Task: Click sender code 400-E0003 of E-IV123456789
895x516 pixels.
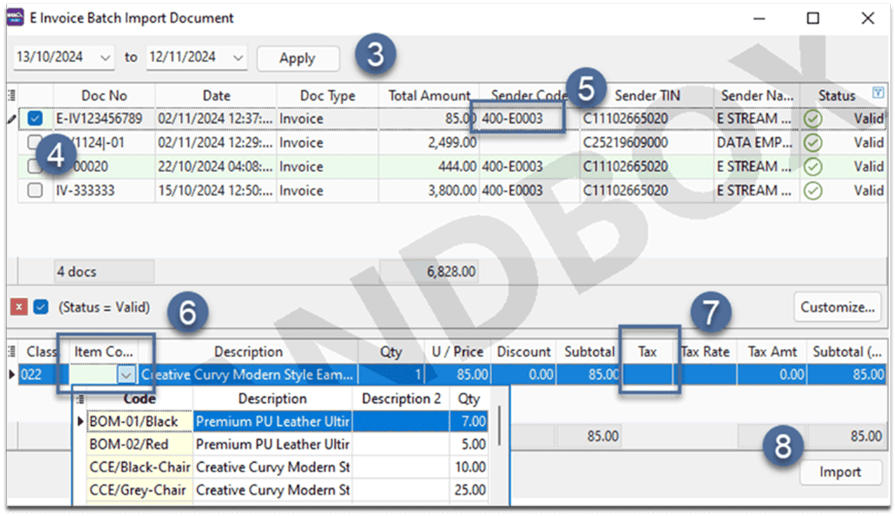Action: pyautogui.click(x=529, y=119)
